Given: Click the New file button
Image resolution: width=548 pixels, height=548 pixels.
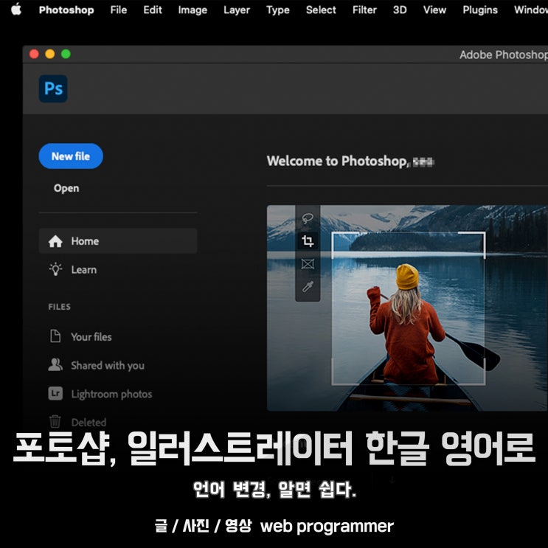Looking at the screenshot, I should point(71,156).
